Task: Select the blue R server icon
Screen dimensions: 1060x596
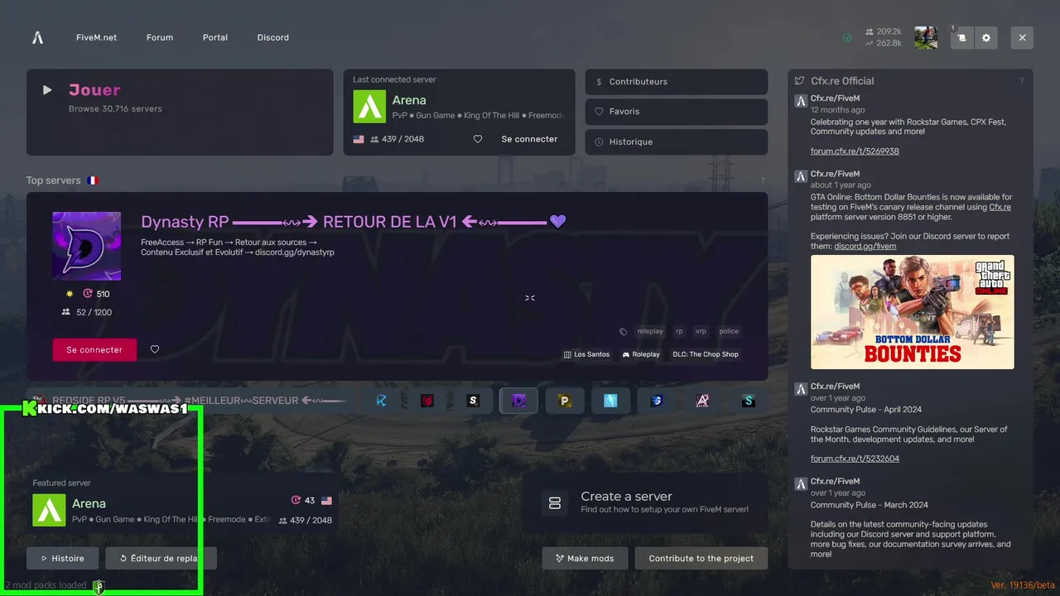Action: pyautogui.click(x=382, y=401)
